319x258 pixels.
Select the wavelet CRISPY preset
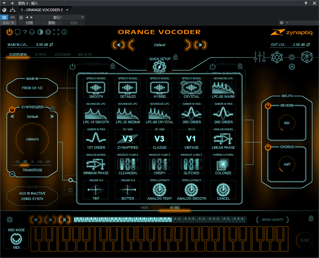(x=160, y=164)
